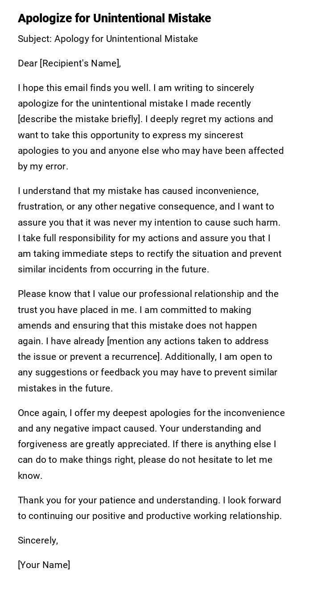Click the 'Sincerely,' closing line
Image resolution: width=312 pixels, height=593 pixels.
pos(38,540)
